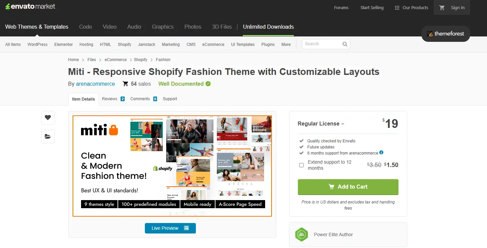This screenshot has height=248, width=487.
Task: Click the Our Products grid icon
Action: coord(397,7)
